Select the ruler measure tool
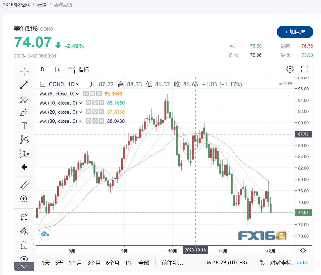321x275 pixels. point(24,186)
